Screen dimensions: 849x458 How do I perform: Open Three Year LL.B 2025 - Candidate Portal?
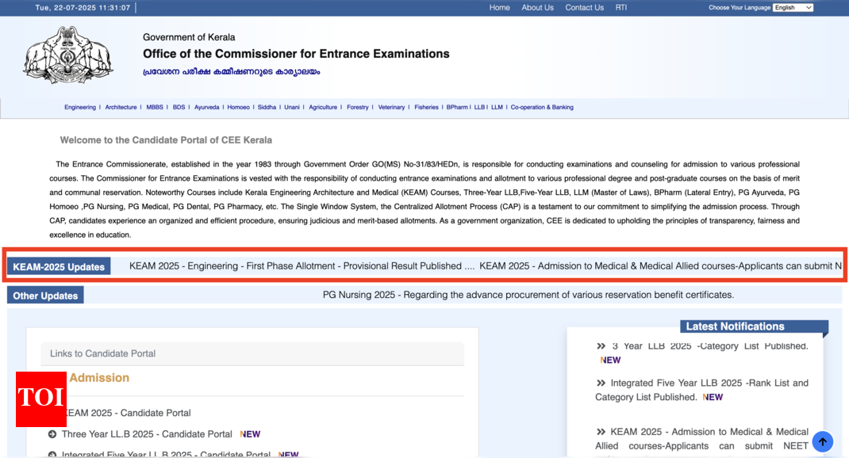[147, 434]
